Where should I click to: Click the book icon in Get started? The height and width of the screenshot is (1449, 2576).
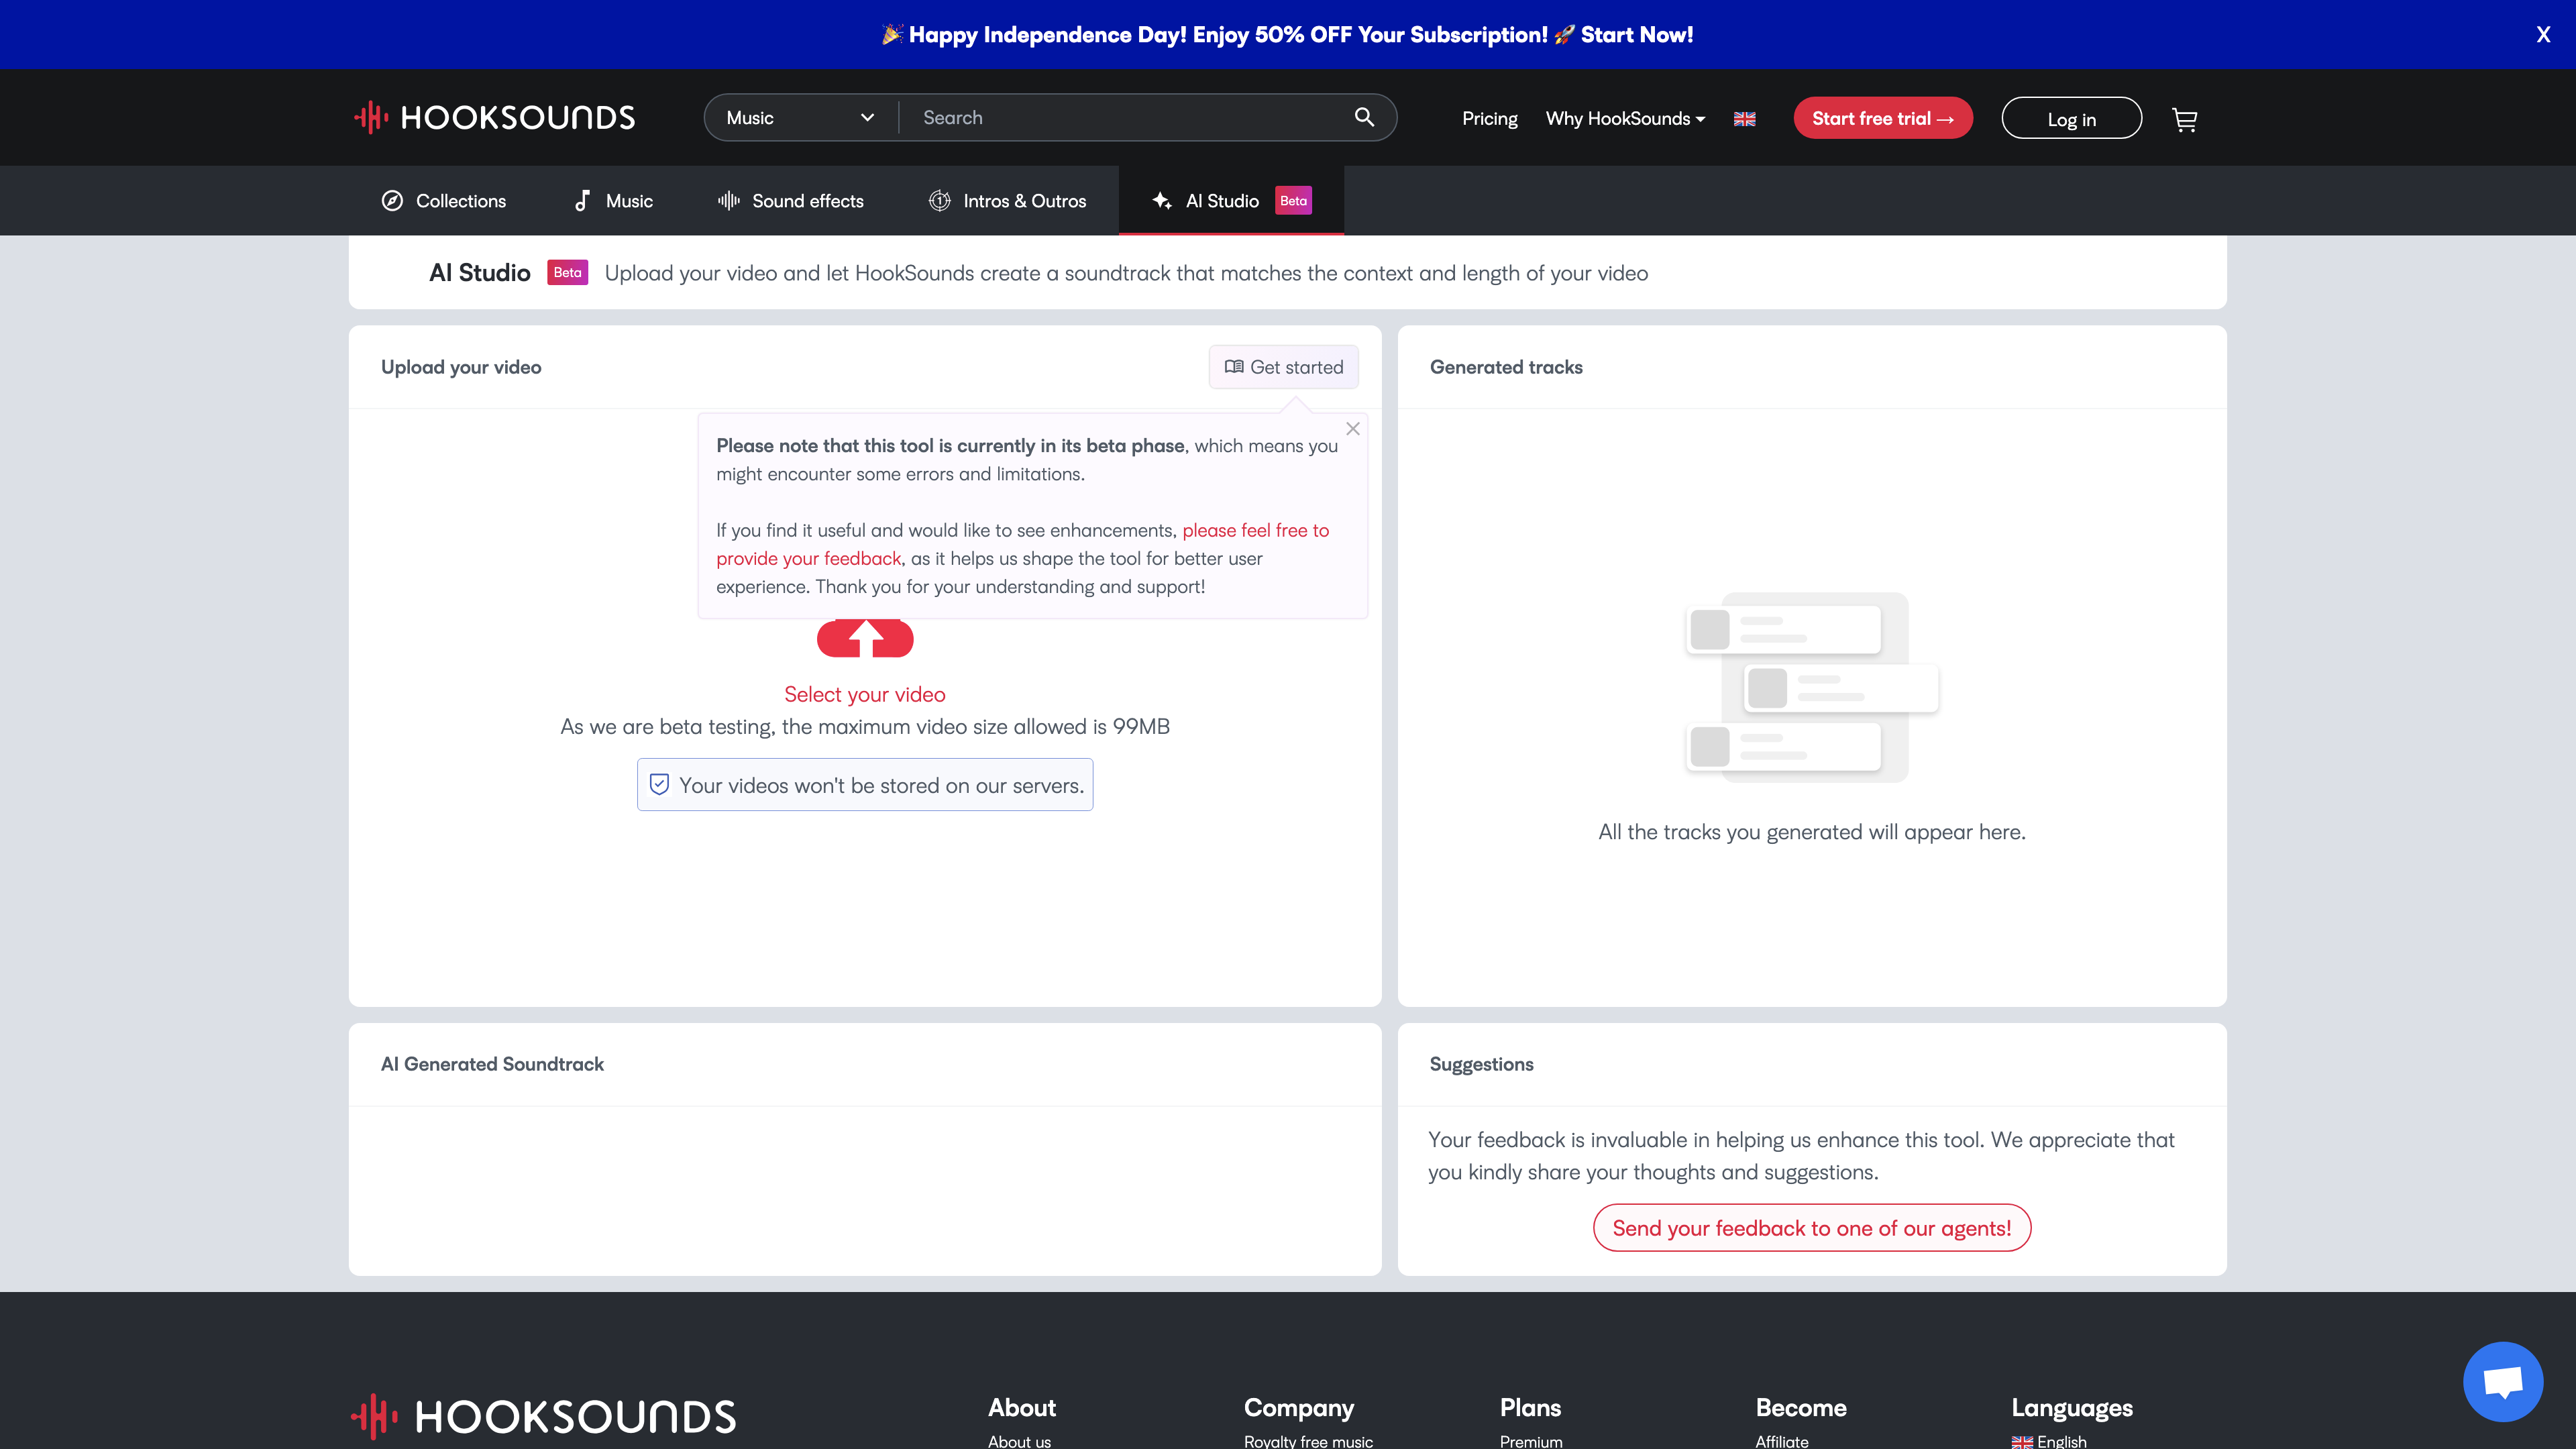pyautogui.click(x=1234, y=367)
